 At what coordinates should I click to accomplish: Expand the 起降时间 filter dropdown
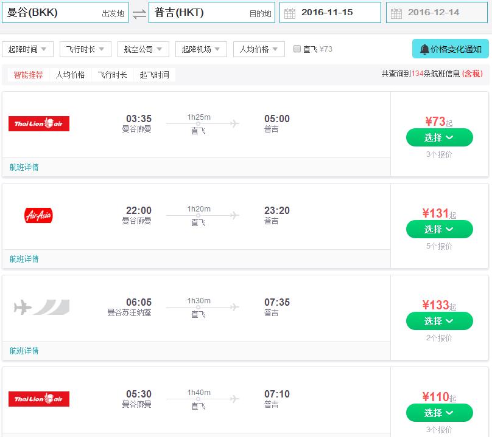pyautogui.click(x=27, y=49)
